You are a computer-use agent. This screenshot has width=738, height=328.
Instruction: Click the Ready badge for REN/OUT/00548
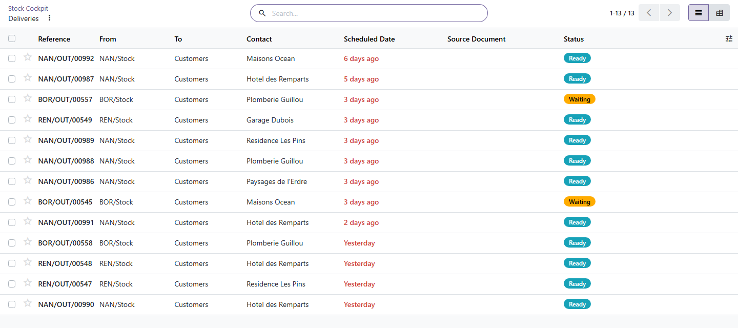[x=577, y=263]
